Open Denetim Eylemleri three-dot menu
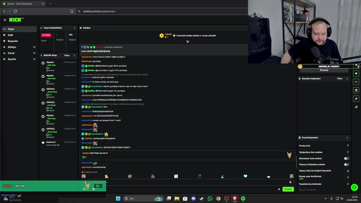The width and height of the screenshot is (361, 203). pyautogui.click(x=347, y=79)
